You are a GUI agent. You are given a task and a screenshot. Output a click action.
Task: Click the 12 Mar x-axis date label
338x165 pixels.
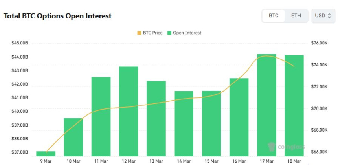(129, 161)
